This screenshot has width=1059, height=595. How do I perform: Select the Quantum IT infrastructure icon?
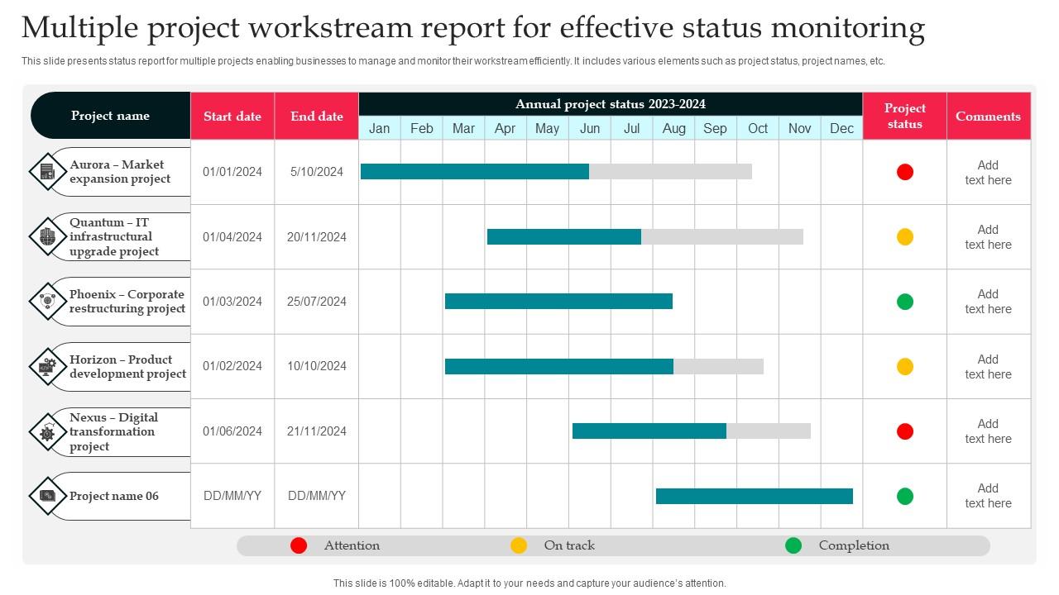[47, 237]
